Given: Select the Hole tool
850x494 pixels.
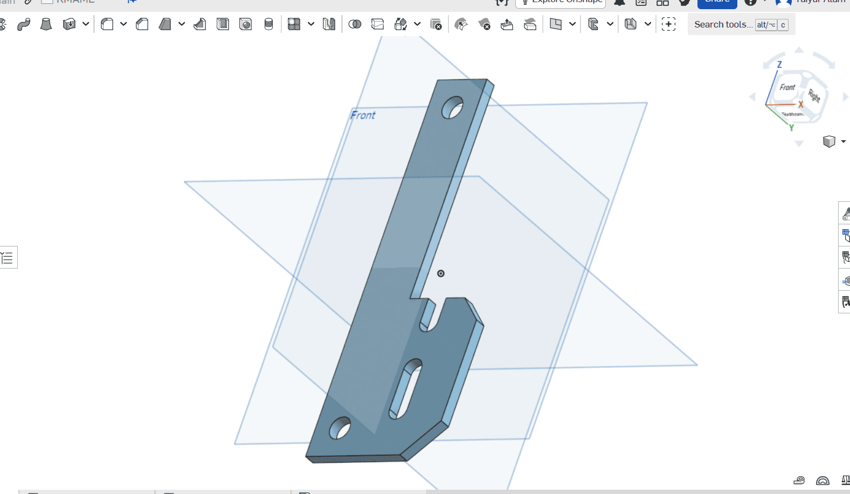Looking at the screenshot, I should tap(246, 24).
